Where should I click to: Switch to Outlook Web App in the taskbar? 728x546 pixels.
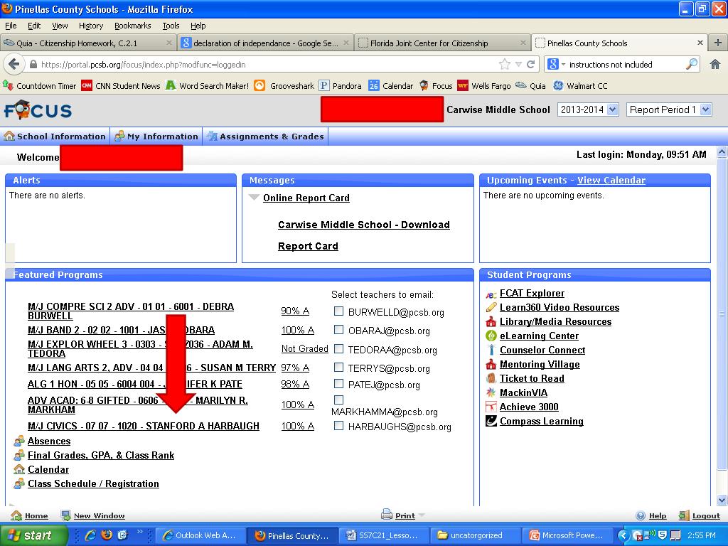(199, 535)
